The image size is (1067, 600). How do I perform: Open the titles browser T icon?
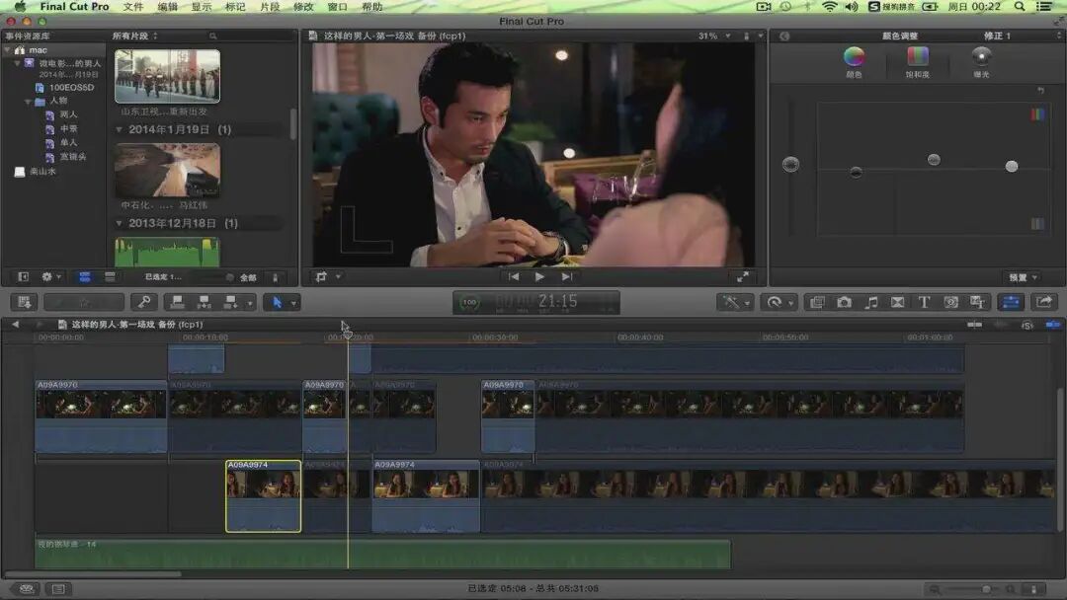pos(924,302)
